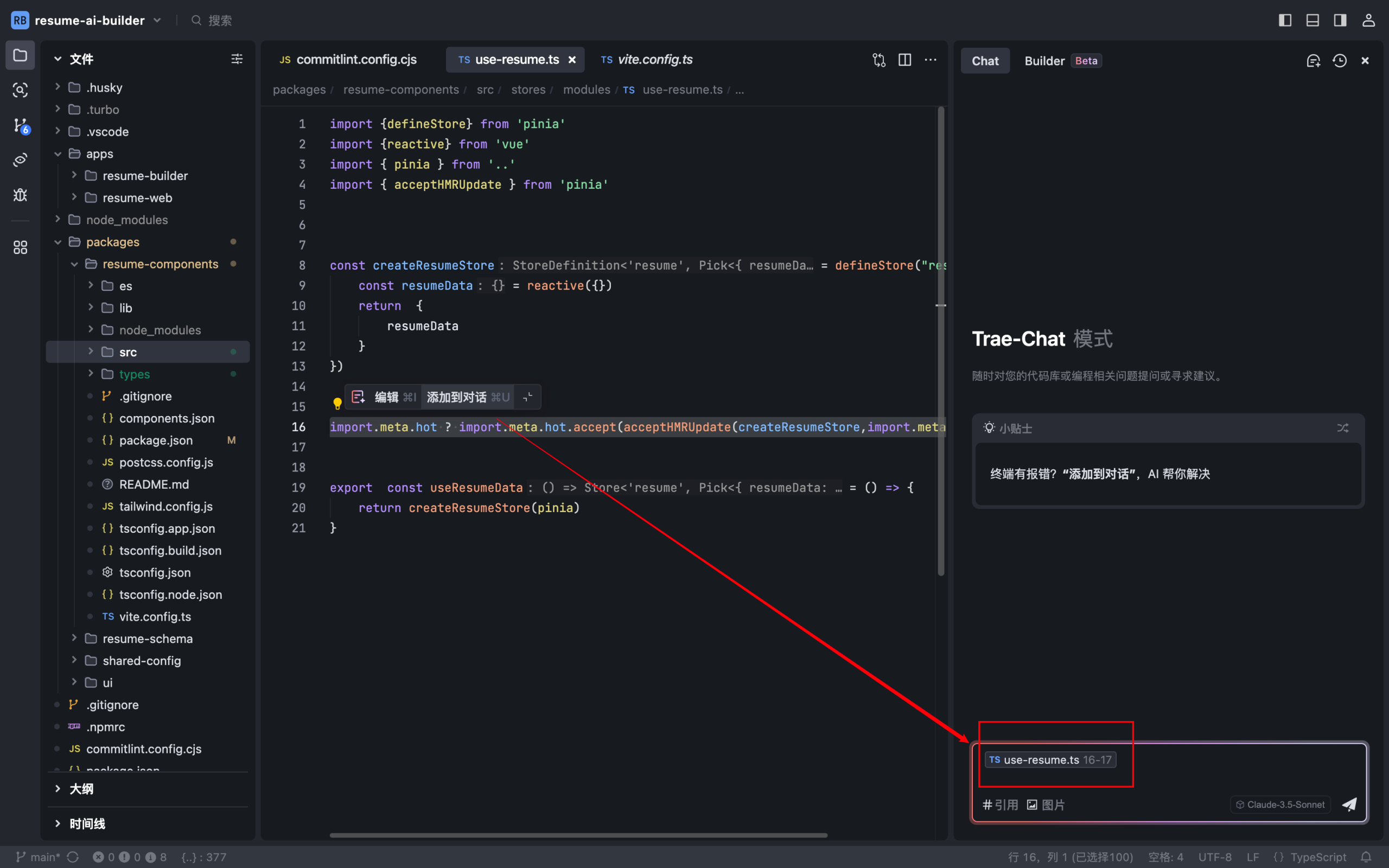This screenshot has width=1389, height=868.
Task: Click the lightbulb quick-fix icon
Action: (337, 404)
